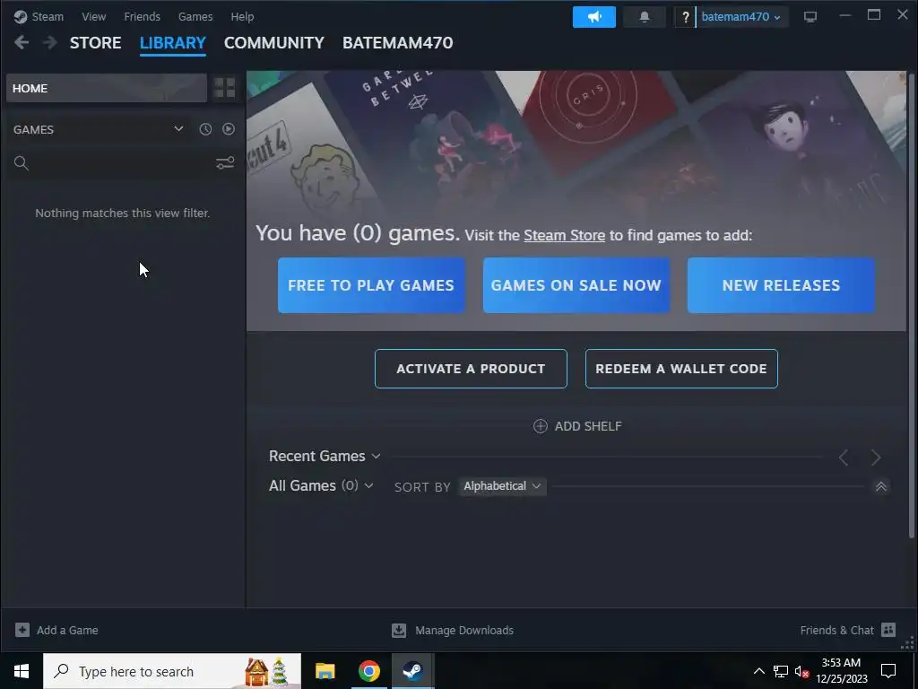Viewport: 918px width, 689px height.
Task: Show hidden system tray icons
Action: point(758,671)
